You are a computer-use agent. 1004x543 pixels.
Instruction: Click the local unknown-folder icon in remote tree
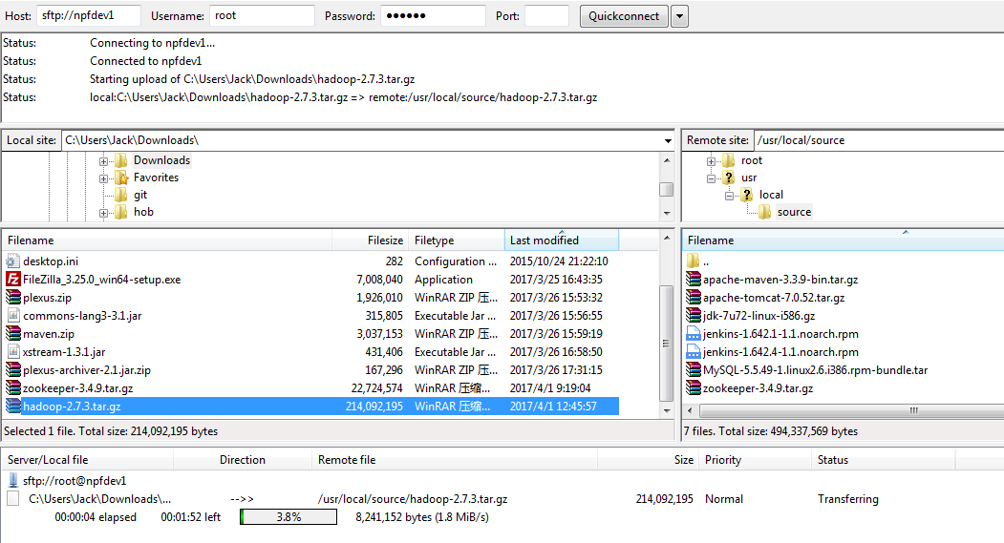[x=747, y=195]
